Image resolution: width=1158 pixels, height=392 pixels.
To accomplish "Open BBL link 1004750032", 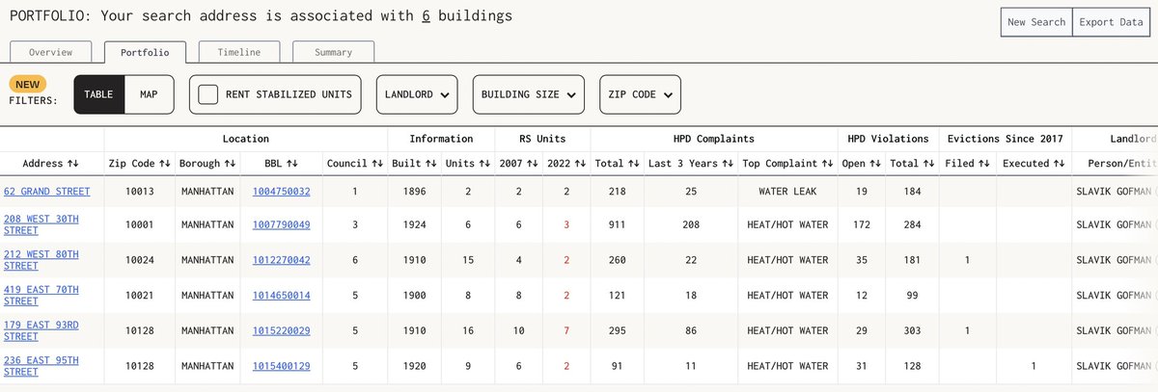I will [282, 192].
